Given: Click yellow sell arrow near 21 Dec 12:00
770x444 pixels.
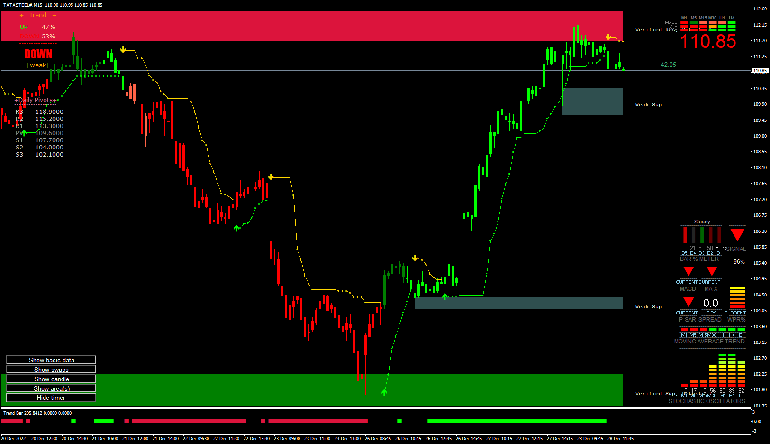Looking at the screenshot, I should (123, 50).
